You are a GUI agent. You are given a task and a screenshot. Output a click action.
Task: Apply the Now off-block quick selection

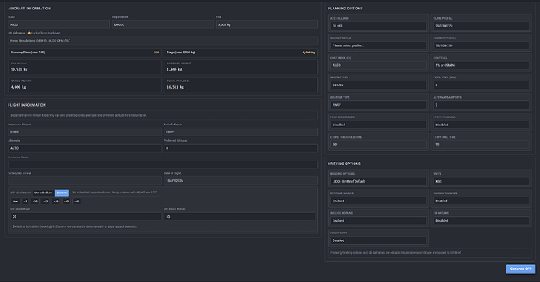(x=15, y=201)
